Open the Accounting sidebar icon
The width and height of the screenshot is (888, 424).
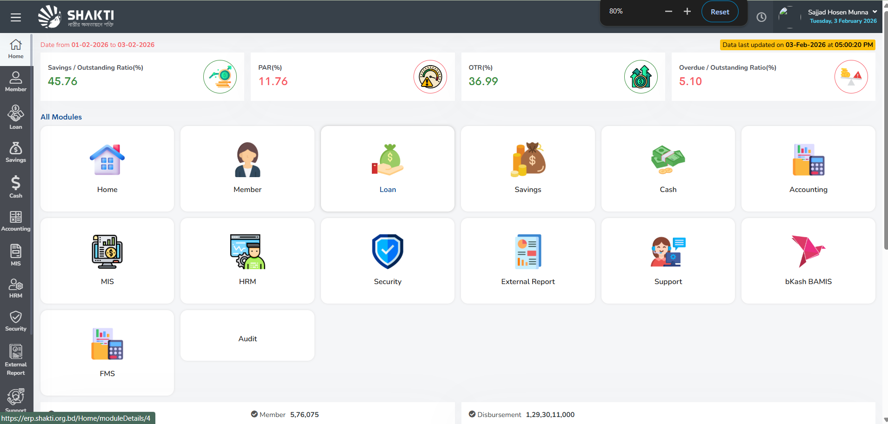(15, 219)
